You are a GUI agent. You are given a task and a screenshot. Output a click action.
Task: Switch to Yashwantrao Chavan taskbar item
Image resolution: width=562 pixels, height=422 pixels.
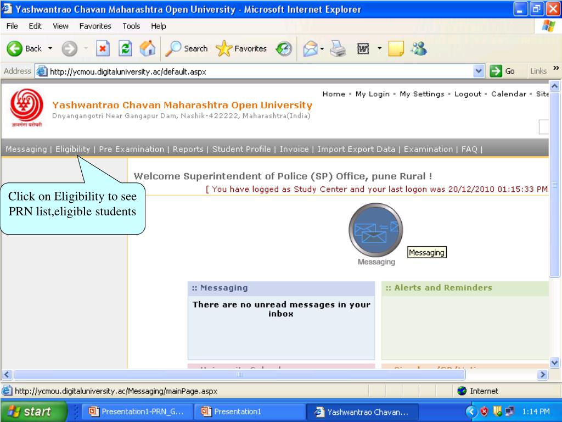(x=362, y=412)
